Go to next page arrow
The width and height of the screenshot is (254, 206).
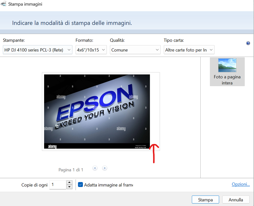(105, 168)
